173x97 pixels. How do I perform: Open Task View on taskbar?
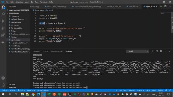pyautogui.click(x=16, y=94)
